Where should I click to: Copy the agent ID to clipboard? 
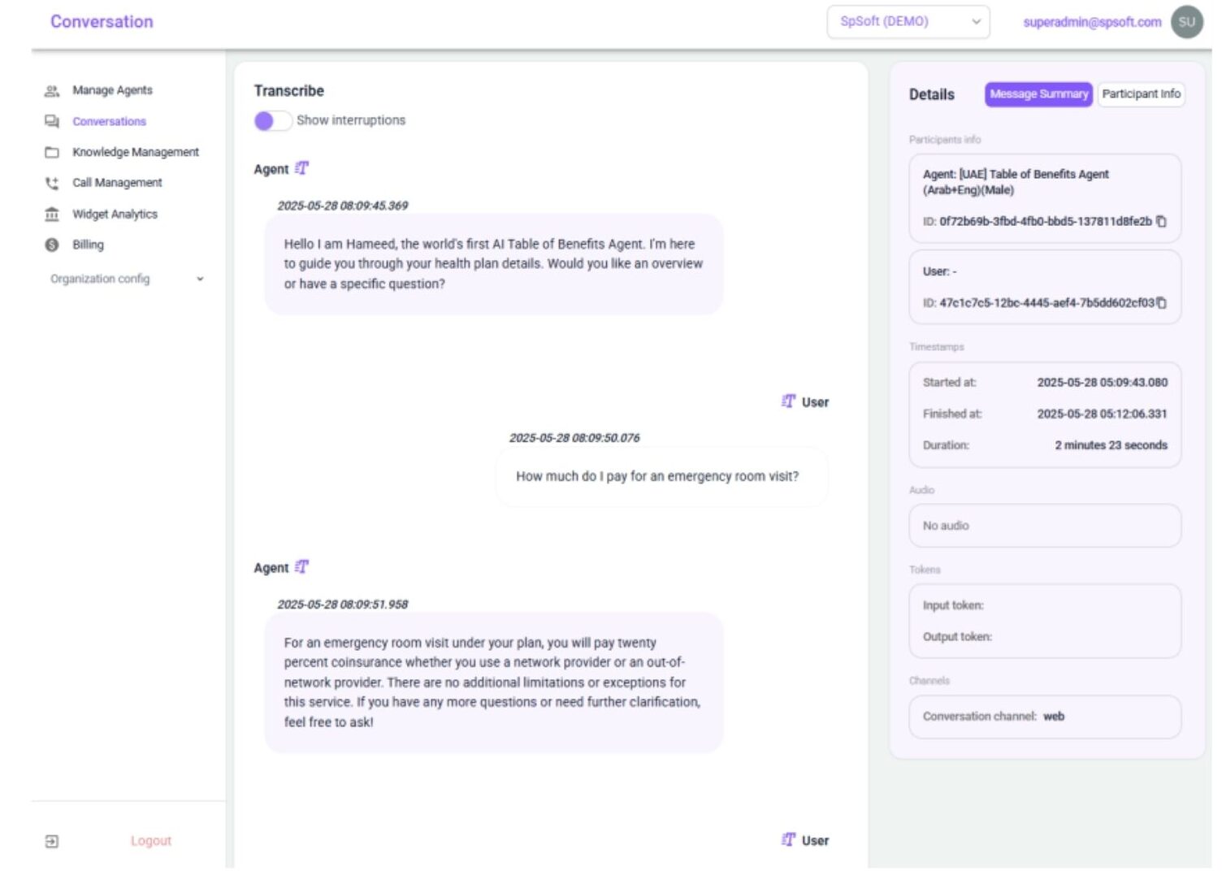[x=1161, y=222]
